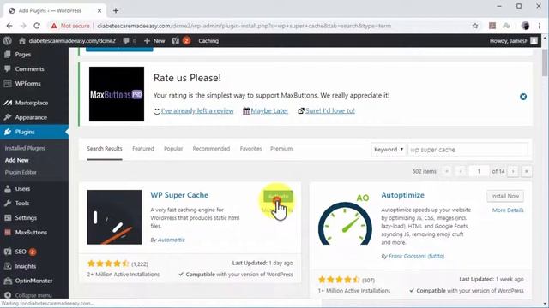Click the plugin search input field
This screenshot has width=549, height=308.
(468, 150)
